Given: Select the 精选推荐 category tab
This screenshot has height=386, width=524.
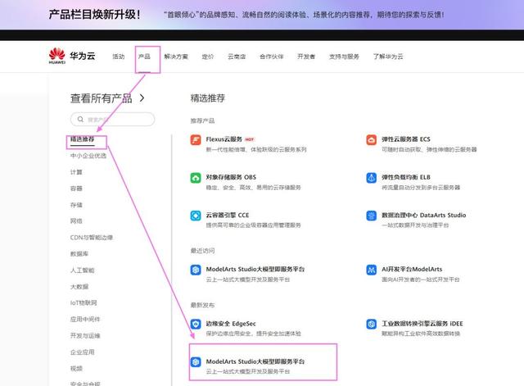Looking at the screenshot, I should (82, 139).
